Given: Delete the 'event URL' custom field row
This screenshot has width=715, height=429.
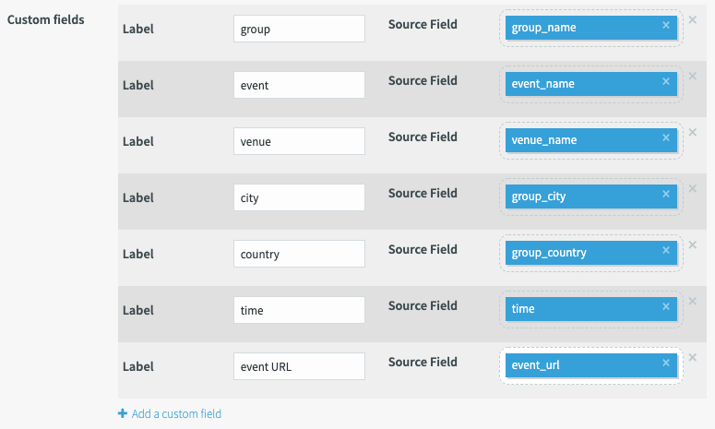Looking at the screenshot, I should (693, 357).
